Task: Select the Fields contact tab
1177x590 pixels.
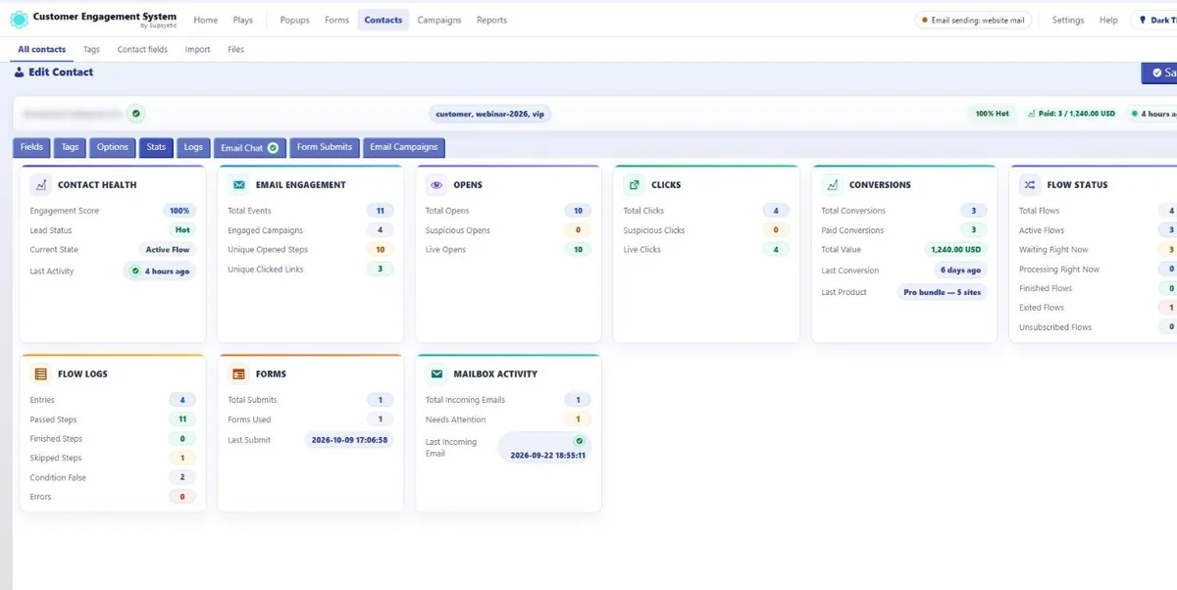Action: pyautogui.click(x=31, y=147)
